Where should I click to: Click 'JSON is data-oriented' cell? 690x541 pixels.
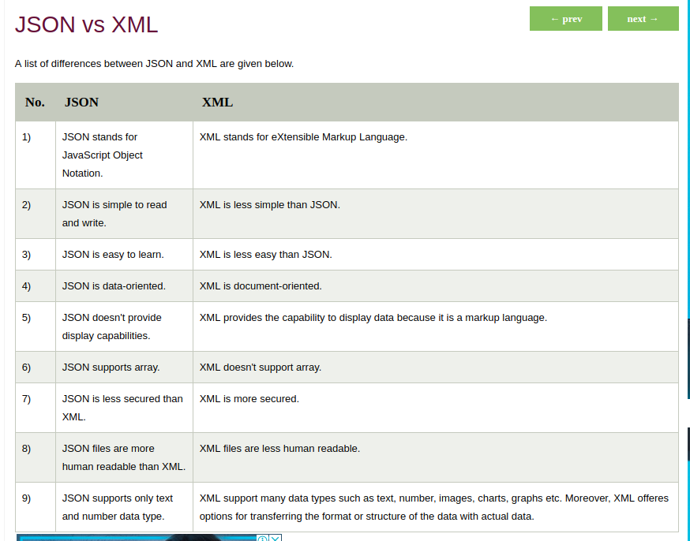[x=114, y=286]
